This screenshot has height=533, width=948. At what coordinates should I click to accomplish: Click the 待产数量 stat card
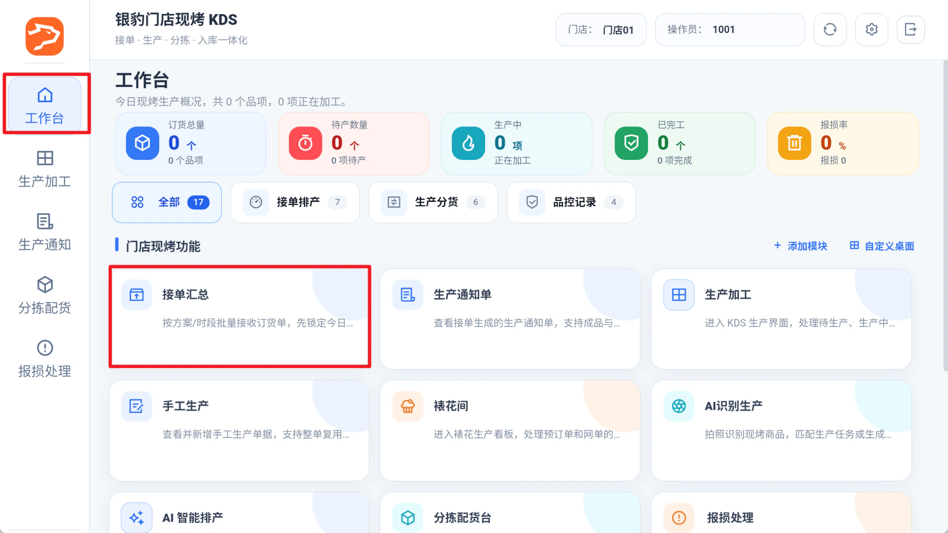point(354,143)
